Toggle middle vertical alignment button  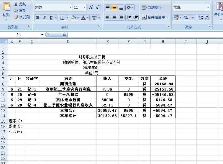point(114,8)
